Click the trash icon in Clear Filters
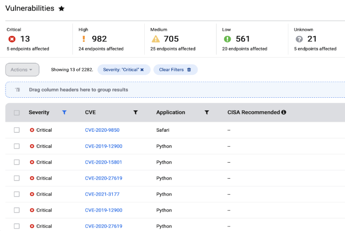345x231 pixels. [x=189, y=70]
